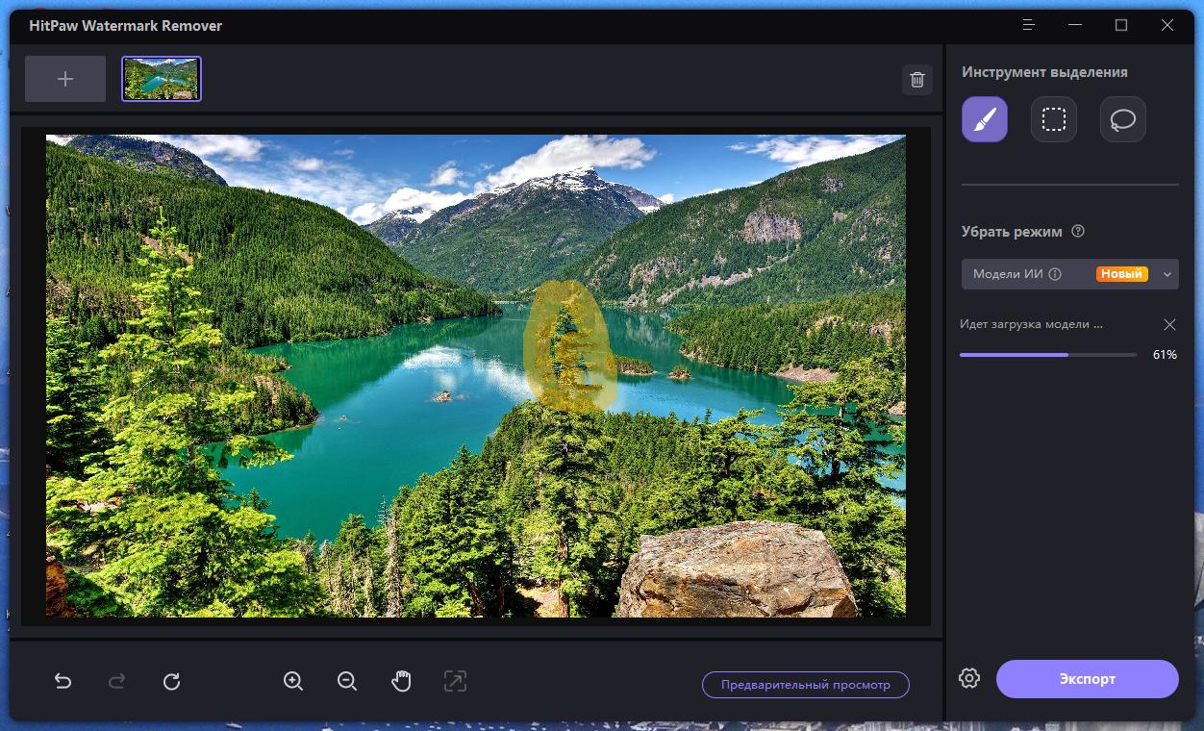Undo the last action
Image resolution: width=1204 pixels, height=731 pixels.
pos(63,681)
